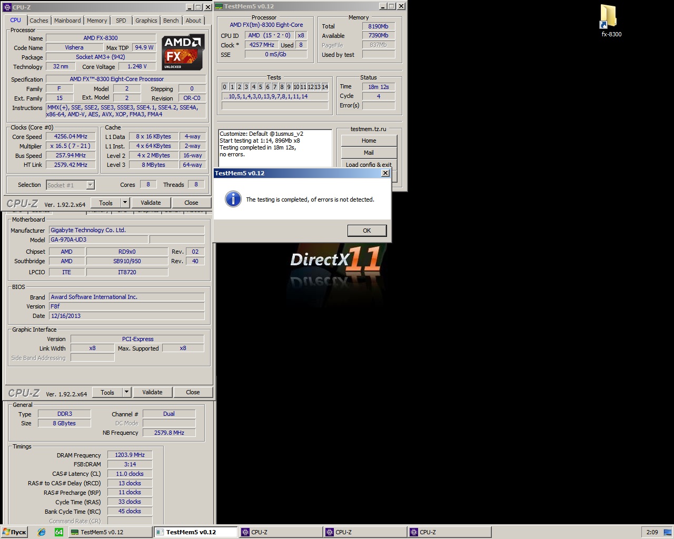Click the Bank Cycle Time value 45 clocks
This screenshot has width=674, height=539.
(130, 511)
